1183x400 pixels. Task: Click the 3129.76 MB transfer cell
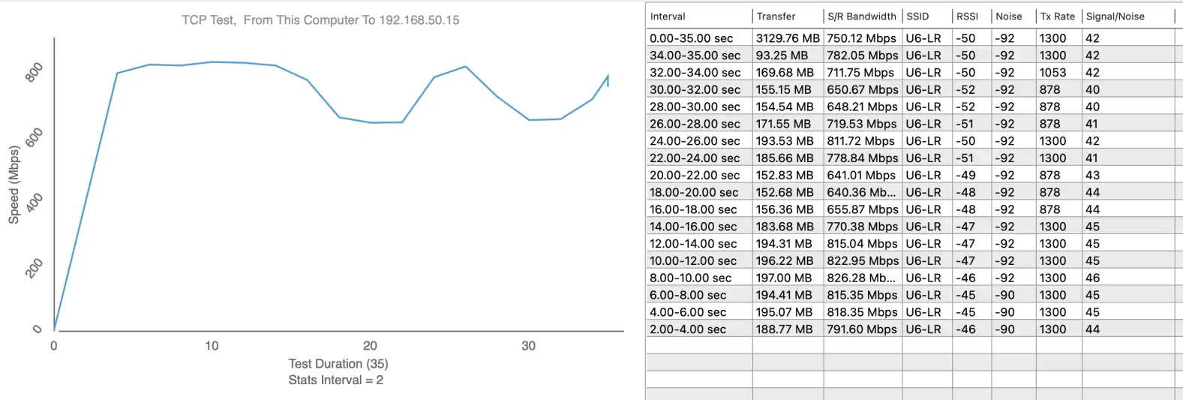[x=788, y=38]
